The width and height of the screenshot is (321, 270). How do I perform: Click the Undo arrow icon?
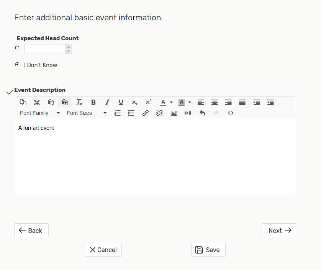(202, 113)
